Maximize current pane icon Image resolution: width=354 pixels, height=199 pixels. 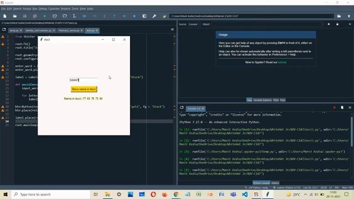pos(144,16)
